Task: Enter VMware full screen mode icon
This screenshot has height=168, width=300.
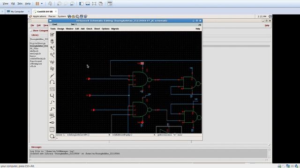Action: (x=94, y=4)
